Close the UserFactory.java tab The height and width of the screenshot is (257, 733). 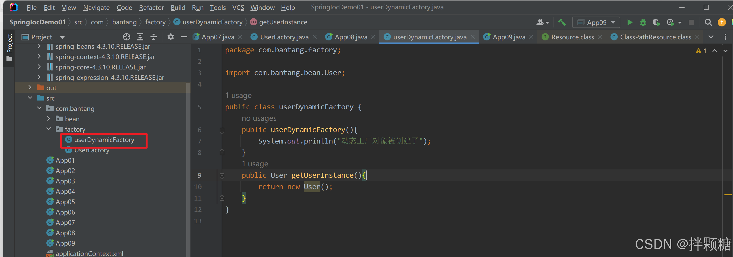tap(315, 37)
